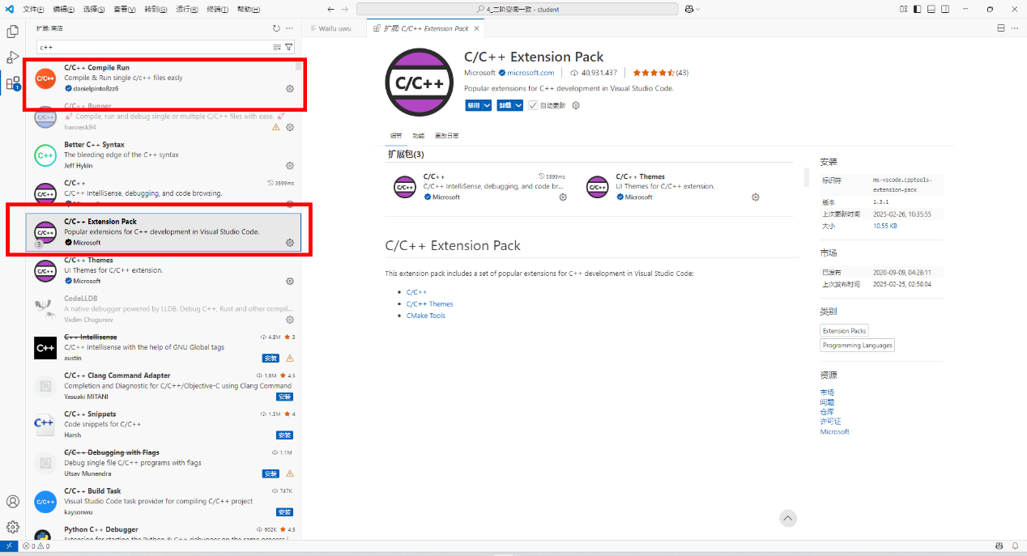Open the Manage gear in activity bar
The width and height of the screenshot is (1027, 556).
pos(13,527)
